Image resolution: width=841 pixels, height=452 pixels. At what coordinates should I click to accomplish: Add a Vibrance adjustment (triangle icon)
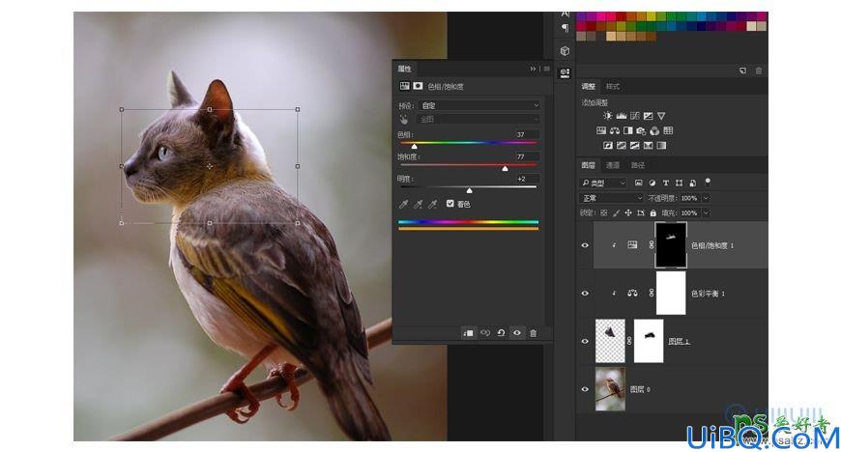[661, 116]
